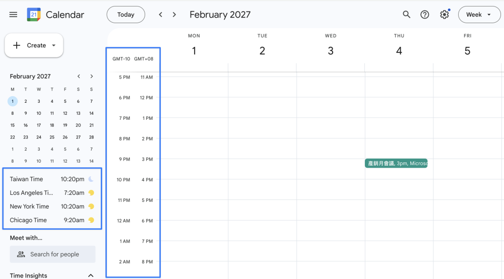Screen dimensions: 504x279
Task: Click the Search for people field
Action: [x=53, y=254]
